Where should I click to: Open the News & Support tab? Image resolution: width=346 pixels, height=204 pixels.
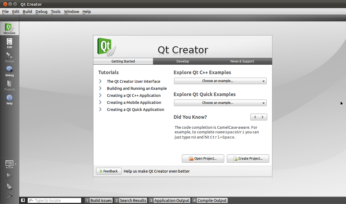click(242, 61)
